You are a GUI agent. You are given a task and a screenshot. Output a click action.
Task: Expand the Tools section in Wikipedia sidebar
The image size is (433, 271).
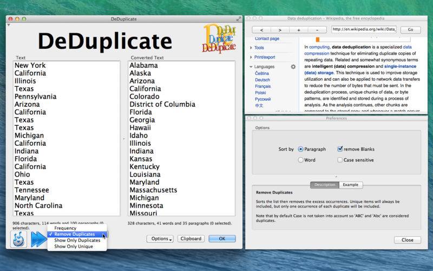click(251, 48)
